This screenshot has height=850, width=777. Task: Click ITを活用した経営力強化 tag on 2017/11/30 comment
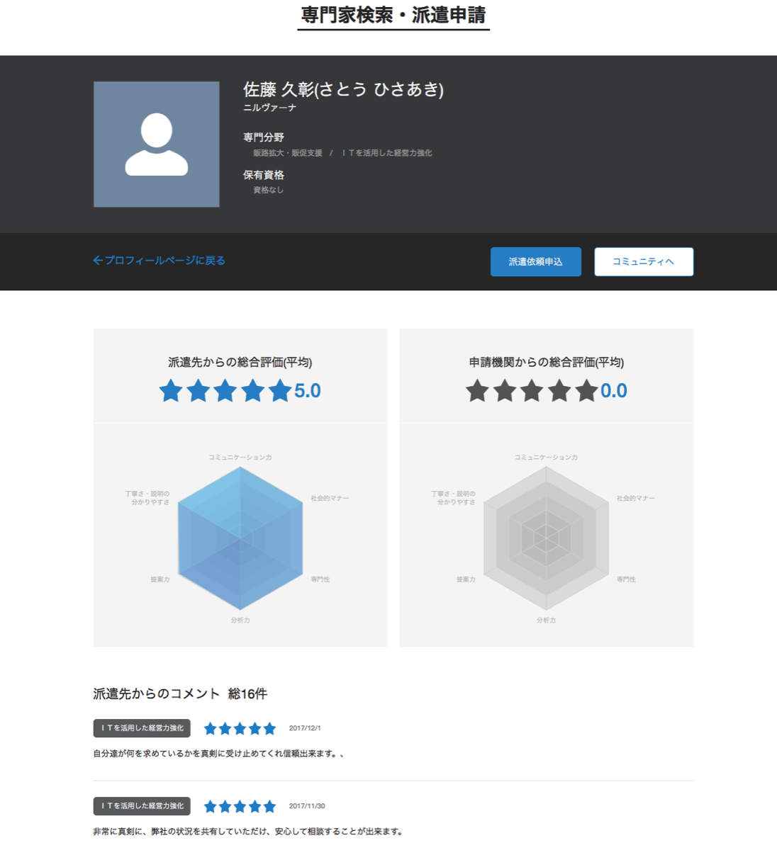(142, 806)
